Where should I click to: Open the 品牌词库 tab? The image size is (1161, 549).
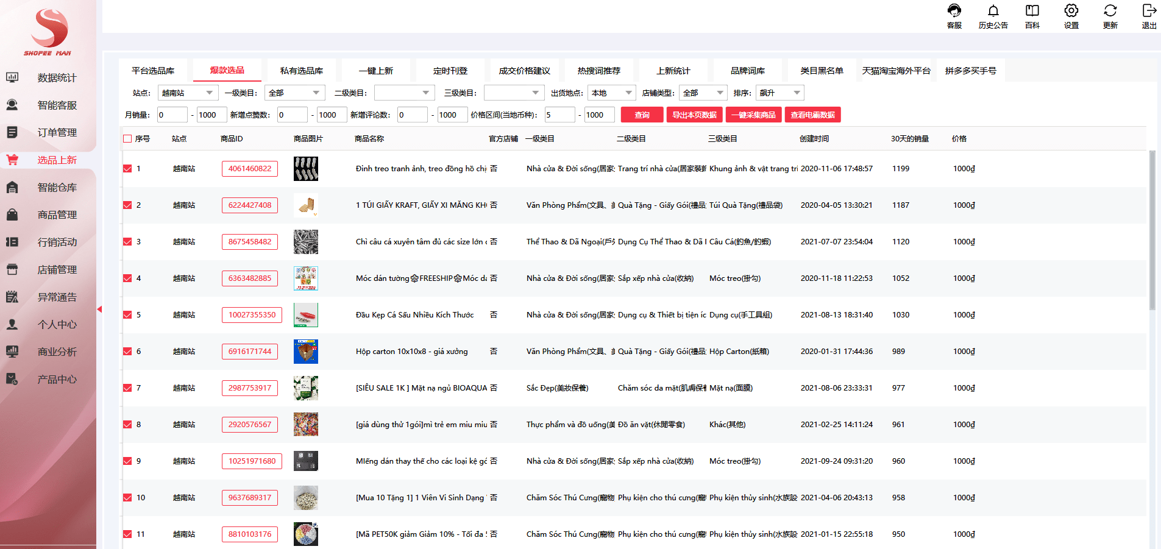coord(748,70)
